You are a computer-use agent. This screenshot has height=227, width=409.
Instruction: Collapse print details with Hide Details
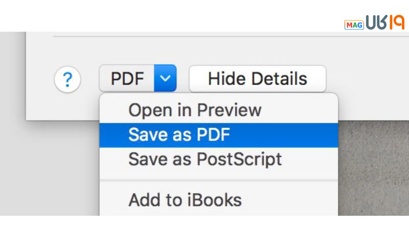point(257,79)
